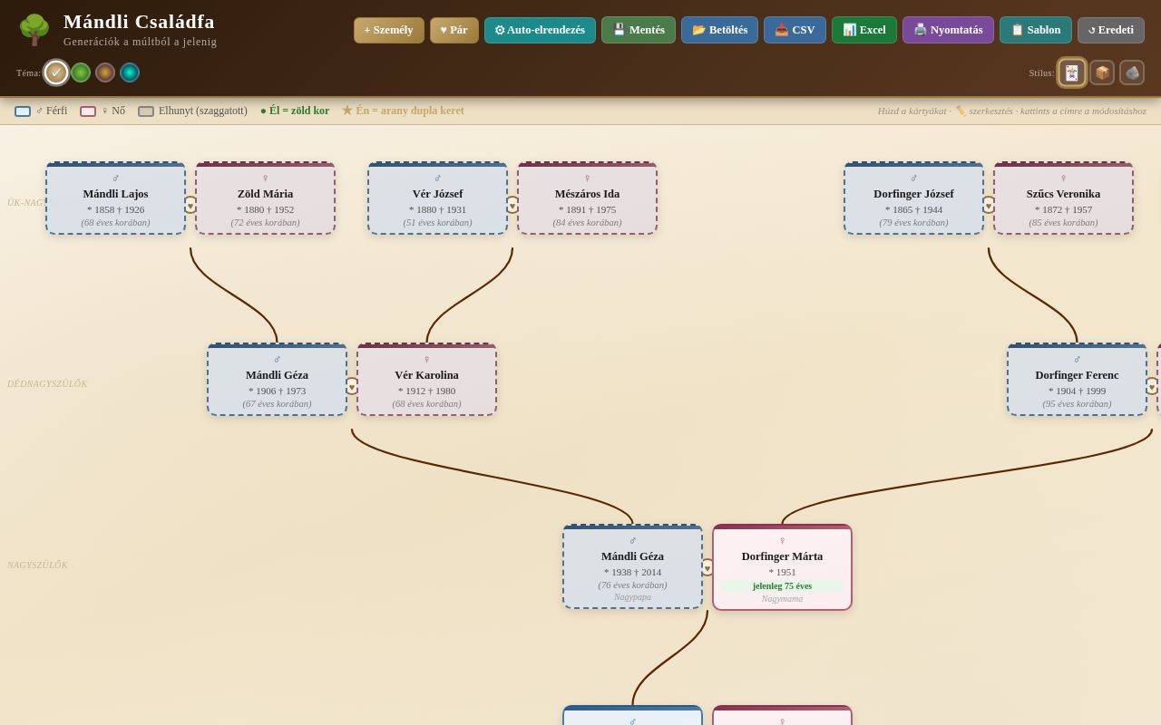The image size is (1161, 725).
Task: Select the name Mészáros Ida
Action: pos(587,194)
